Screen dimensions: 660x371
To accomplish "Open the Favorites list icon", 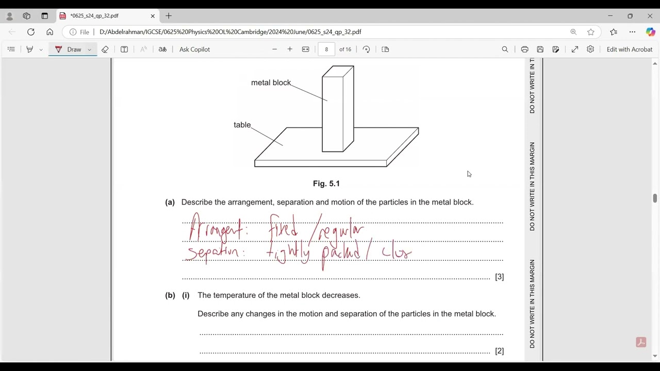I will [x=614, y=32].
